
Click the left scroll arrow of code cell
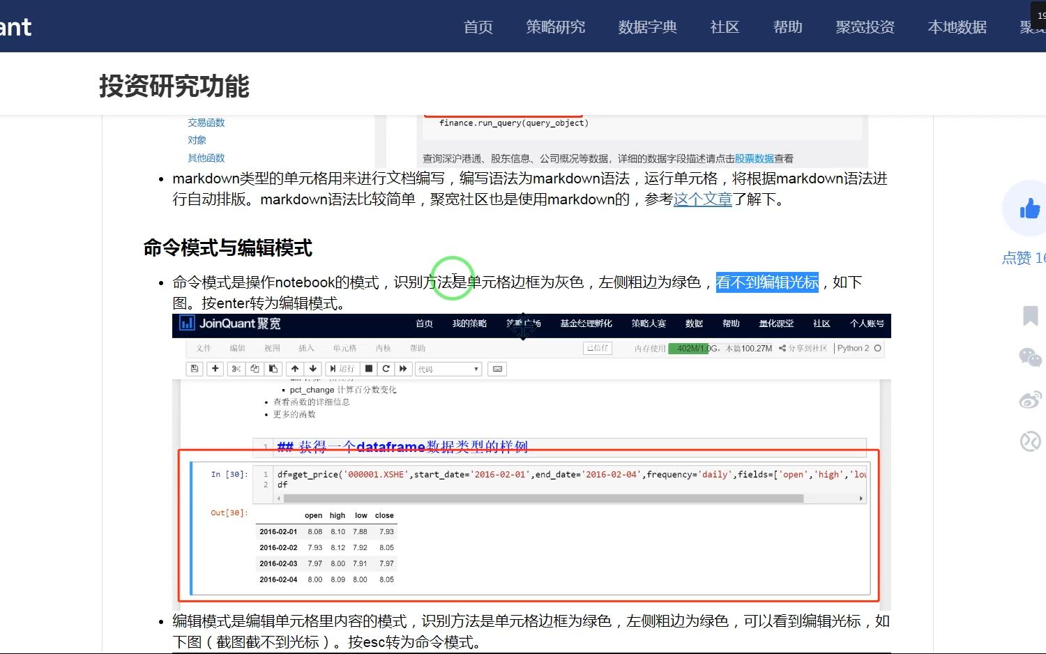click(x=279, y=499)
